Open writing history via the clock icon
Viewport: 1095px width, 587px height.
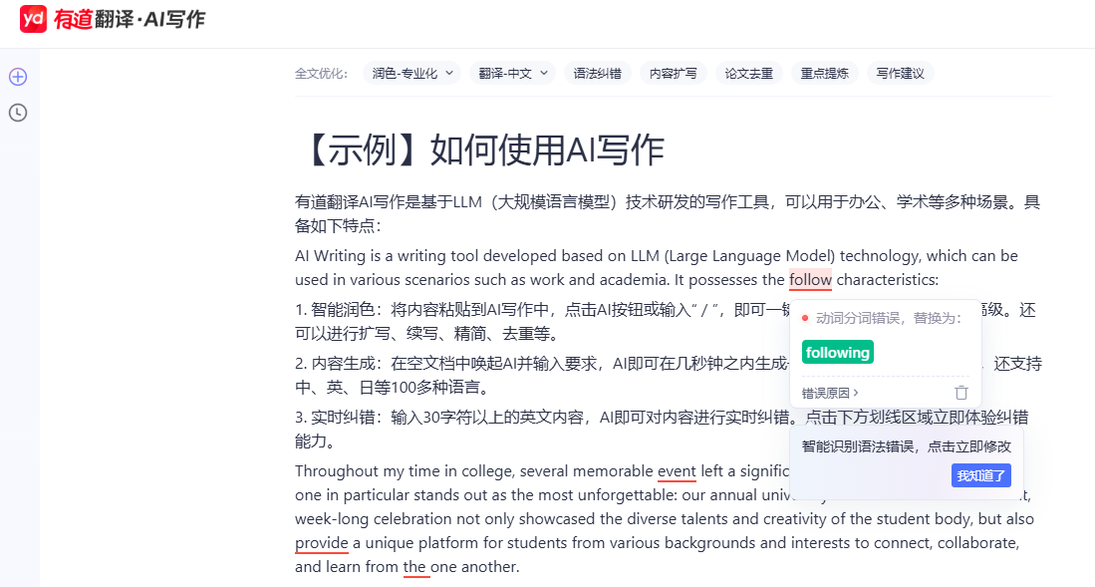(18, 113)
